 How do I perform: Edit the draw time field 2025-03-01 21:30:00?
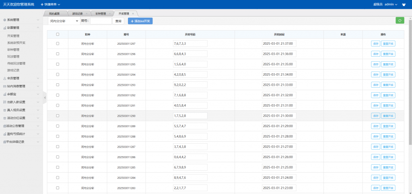(x=279, y=116)
